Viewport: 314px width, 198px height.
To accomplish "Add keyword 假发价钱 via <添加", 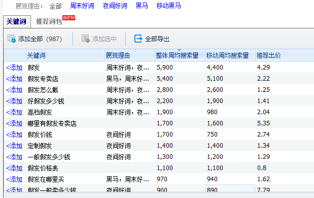I will pyautogui.click(x=14, y=135).
